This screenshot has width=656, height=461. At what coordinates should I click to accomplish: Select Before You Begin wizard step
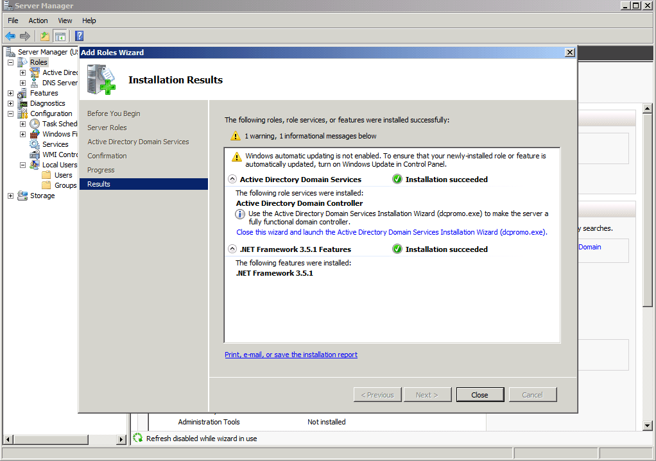pyautogui.click(x=114, y=113)
